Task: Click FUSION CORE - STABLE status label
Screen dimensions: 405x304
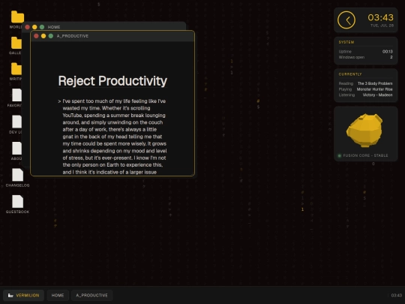Action: tap(365, 155)
